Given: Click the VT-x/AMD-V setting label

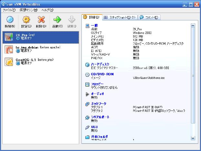Looking at the screenshot, I should tap(100, 54).
